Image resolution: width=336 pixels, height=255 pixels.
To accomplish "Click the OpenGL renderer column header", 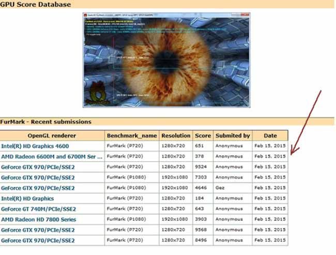I will 53,136.
